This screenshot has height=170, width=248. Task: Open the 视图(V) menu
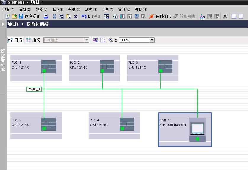(42, 9)
